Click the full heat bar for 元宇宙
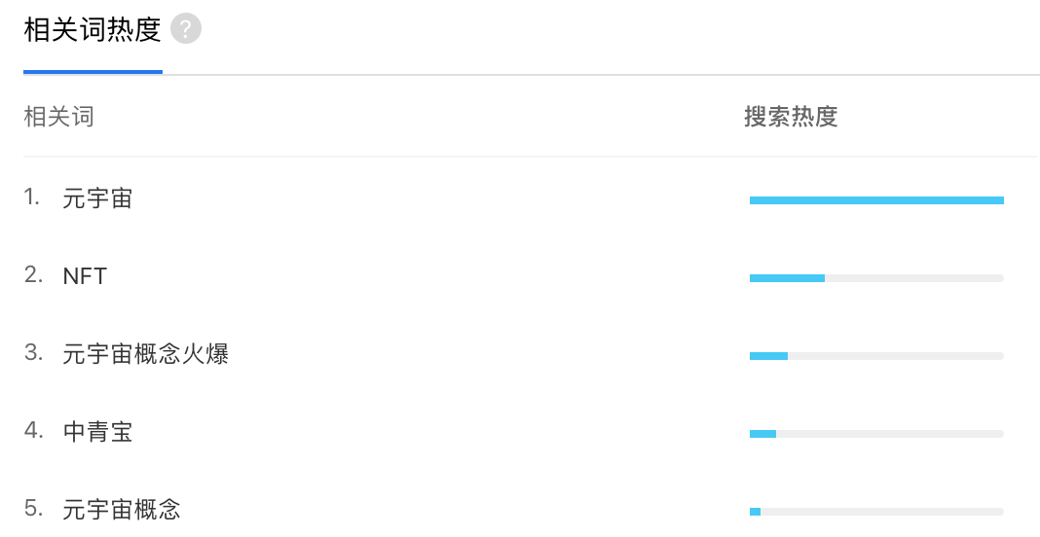The image size is (1040, 537). [x=876, y=200]
